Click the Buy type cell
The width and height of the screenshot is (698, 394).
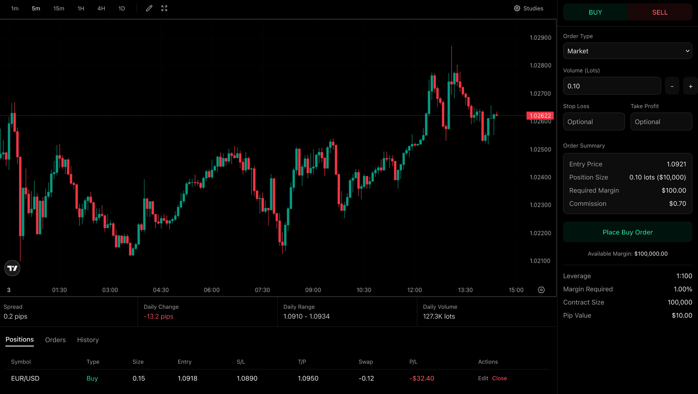point(92,378)
